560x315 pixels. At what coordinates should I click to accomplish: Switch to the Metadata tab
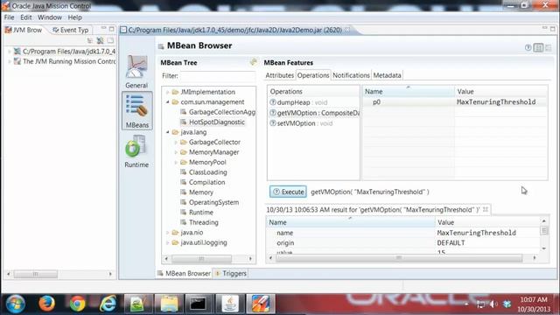click(387, 75)
